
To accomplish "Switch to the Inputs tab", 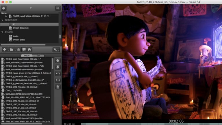I will [27, 56].
